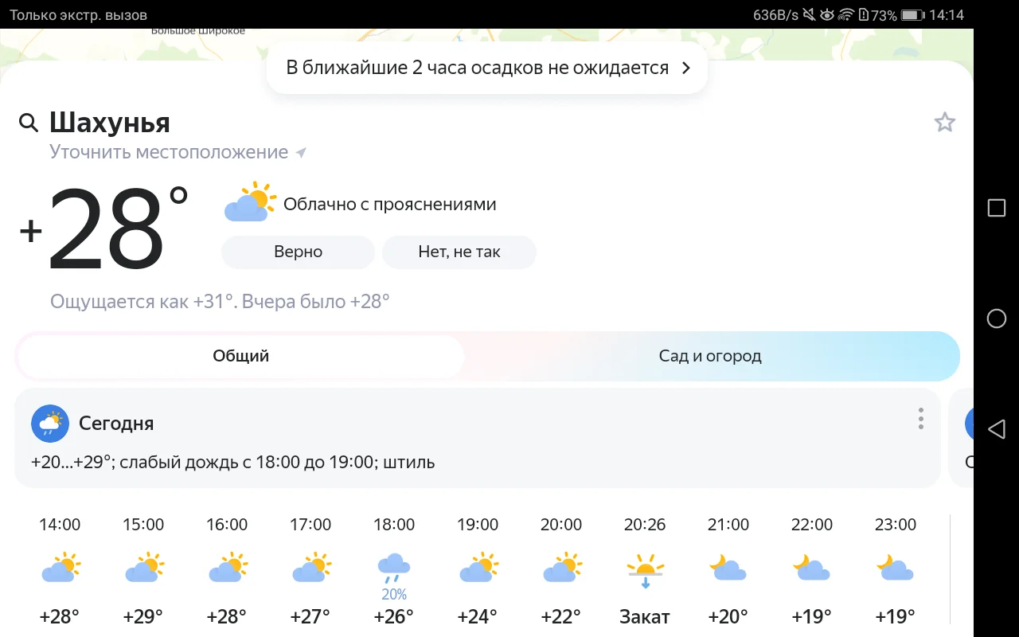Click the star to favorite Шахунья
This screenshot has width=1019, height=637.
[x=944, y=122]
